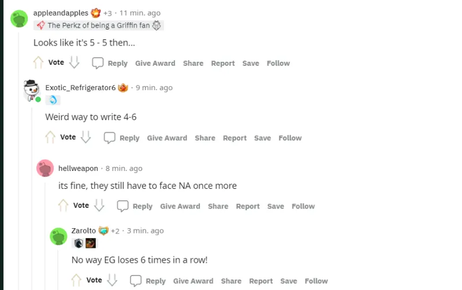Report Zarolto's comment
Screen dimensions: 462x290
tap(261, 281)
